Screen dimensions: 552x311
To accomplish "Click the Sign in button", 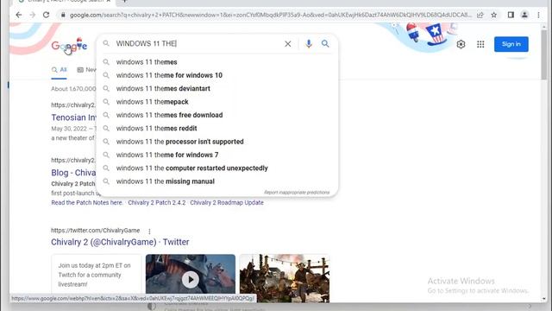I will pyautogui.click(x=511, y=44).
